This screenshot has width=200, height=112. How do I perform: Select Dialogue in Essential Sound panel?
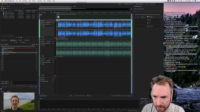(148, 17)
